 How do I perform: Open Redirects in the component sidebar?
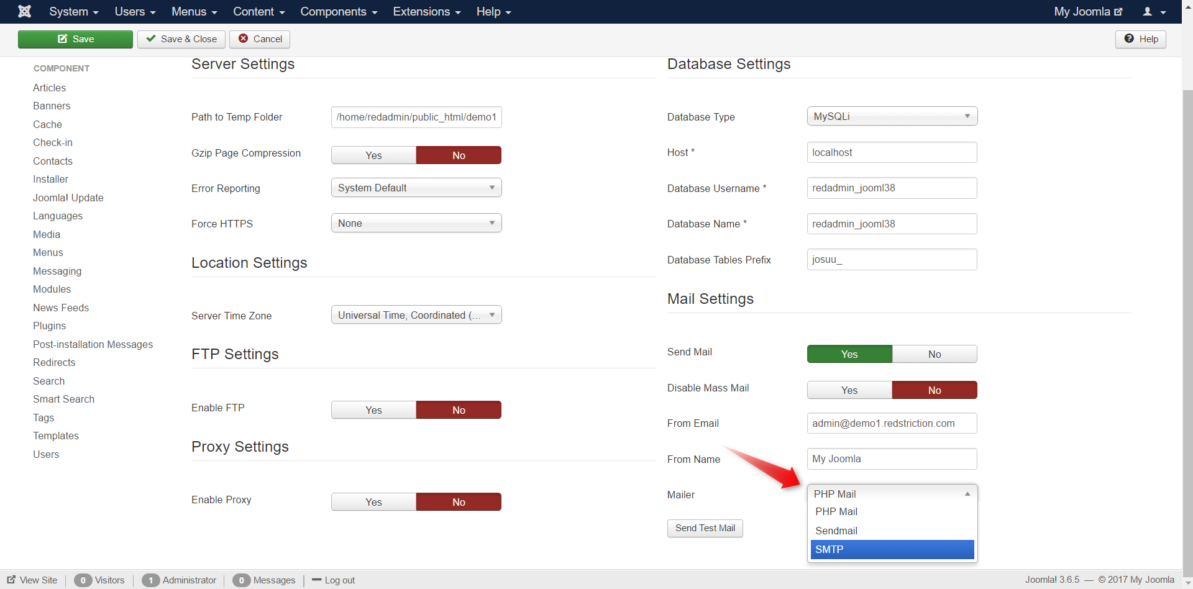click(x=54, y=362)
